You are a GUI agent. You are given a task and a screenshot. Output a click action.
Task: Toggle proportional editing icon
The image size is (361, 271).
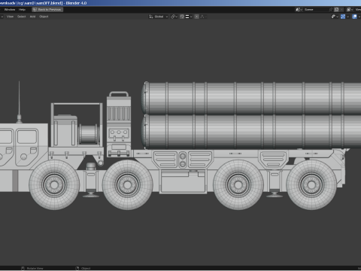(x=197, y=17)
